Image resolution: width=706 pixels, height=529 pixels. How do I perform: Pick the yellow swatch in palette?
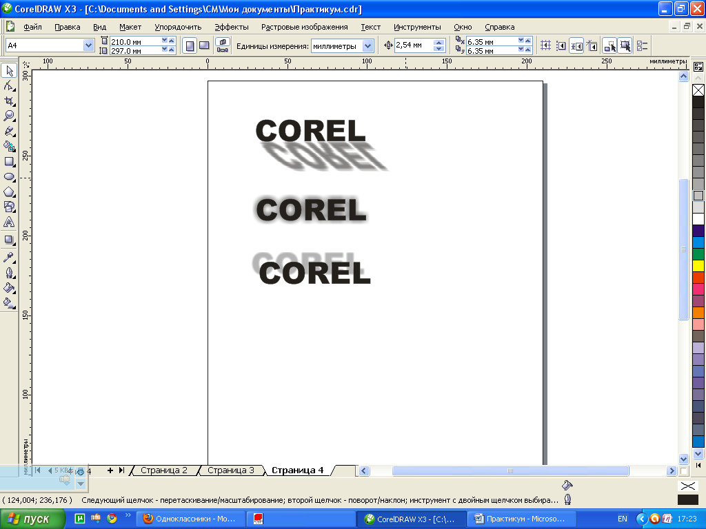698,266
